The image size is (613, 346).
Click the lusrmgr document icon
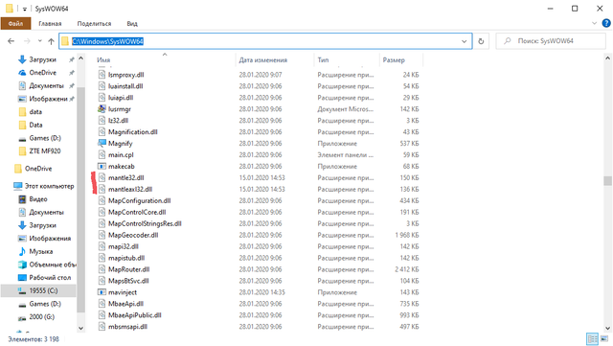102,109
